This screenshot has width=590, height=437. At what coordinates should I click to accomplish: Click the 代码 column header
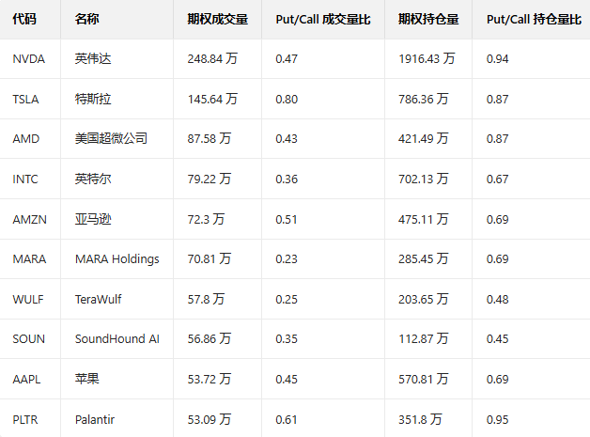point(24,19)
